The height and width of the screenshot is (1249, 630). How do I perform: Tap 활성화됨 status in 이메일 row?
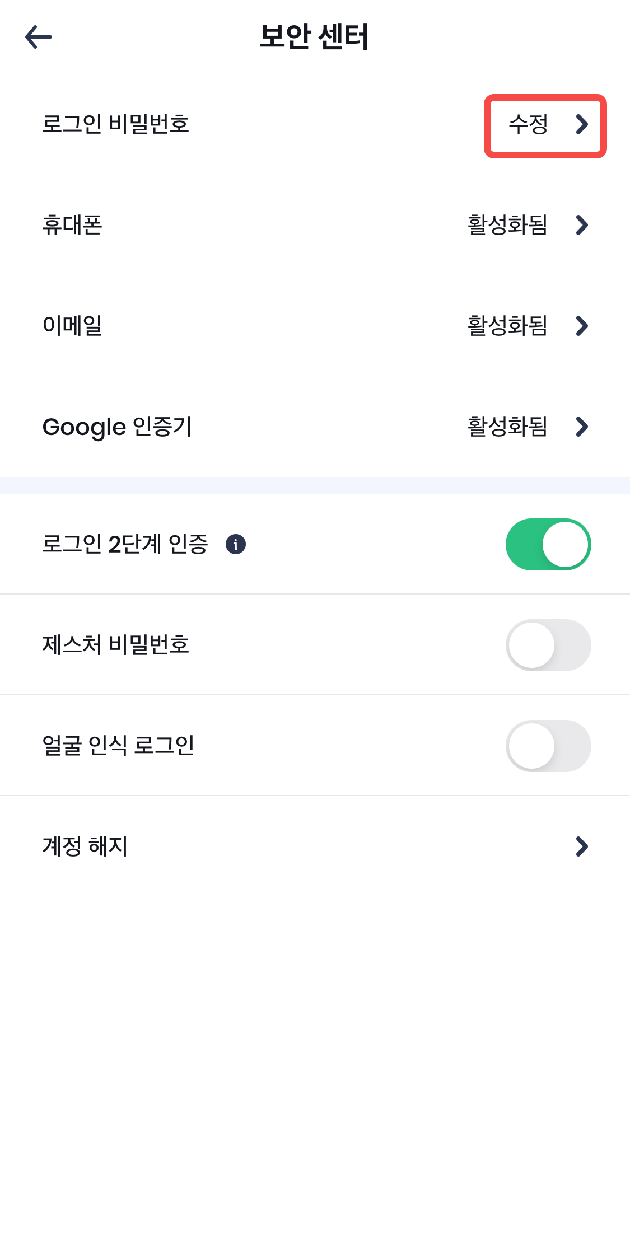pyautogui.click(x=507, y=326)
